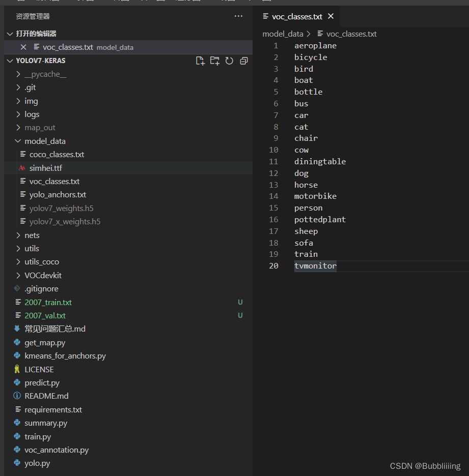
Task: Click line number 10 in the gutter
Action: pos(273,150)
